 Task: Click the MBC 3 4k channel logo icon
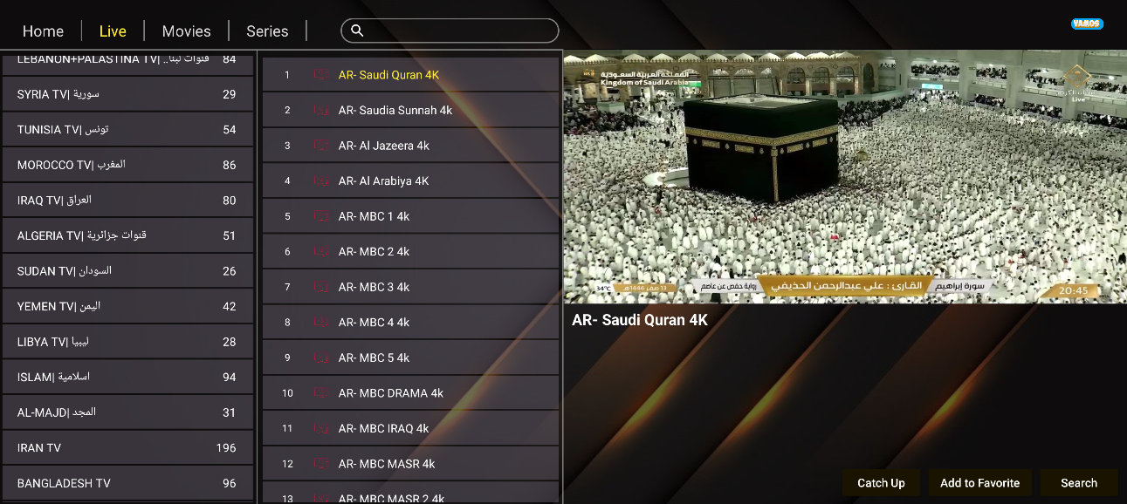(321, 287)
